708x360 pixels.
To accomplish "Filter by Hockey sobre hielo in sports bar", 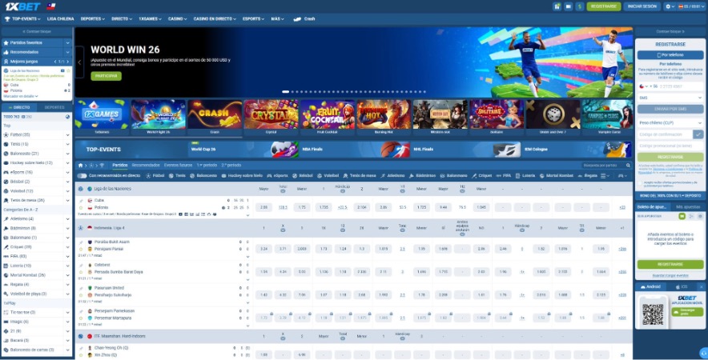I will pyautogui.click(x=241, y=175).
